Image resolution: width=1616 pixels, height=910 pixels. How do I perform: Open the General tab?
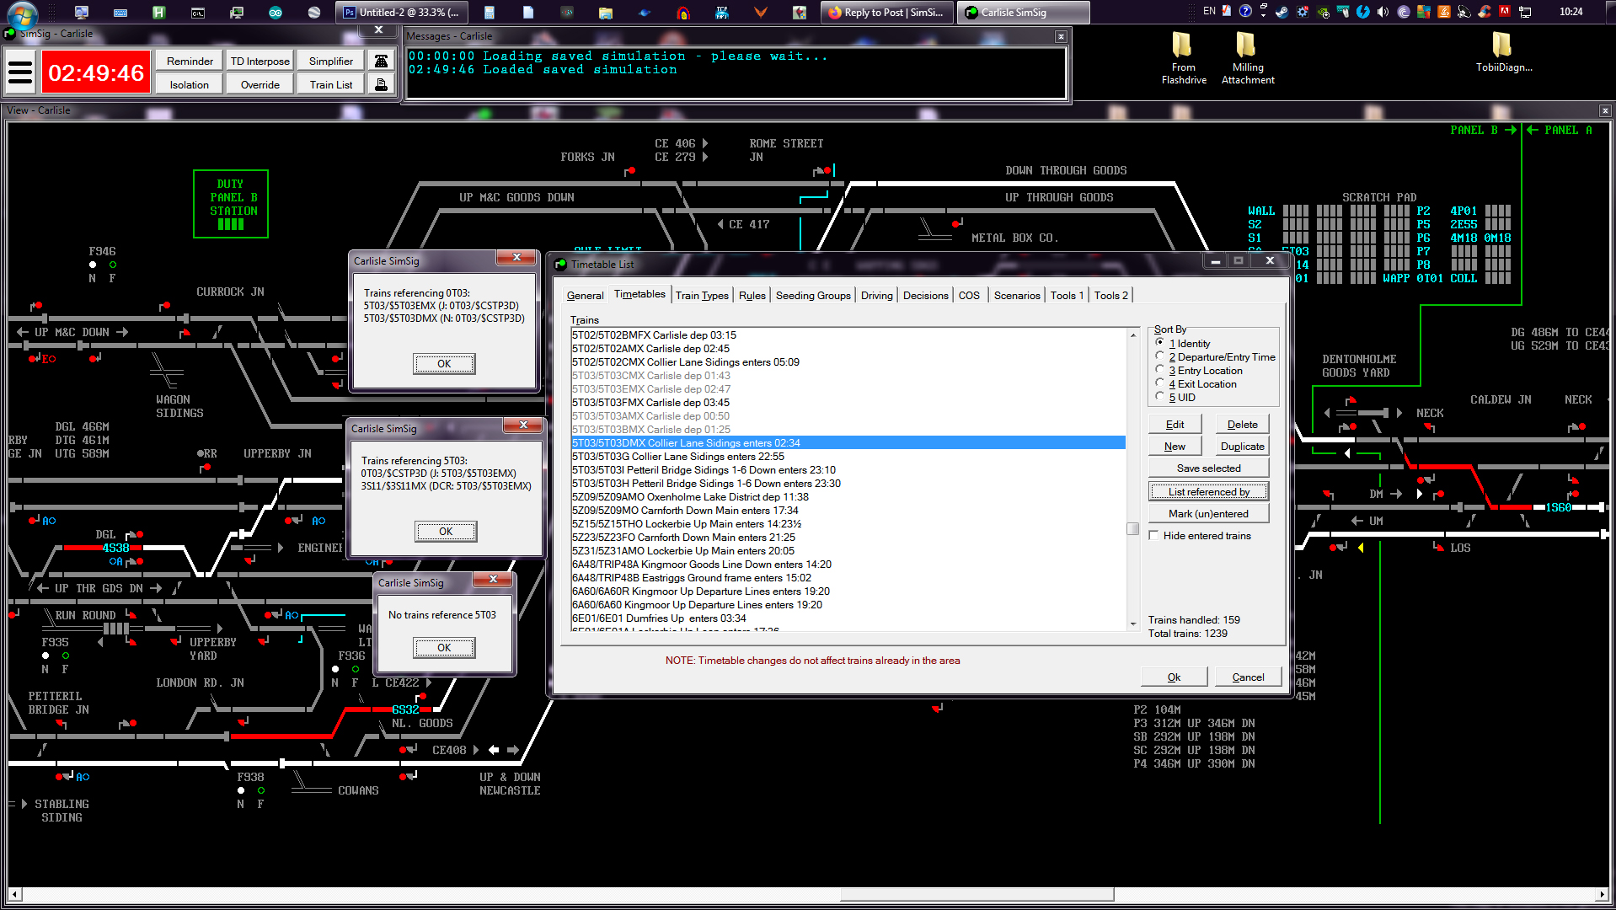click(x=585, y=296)
